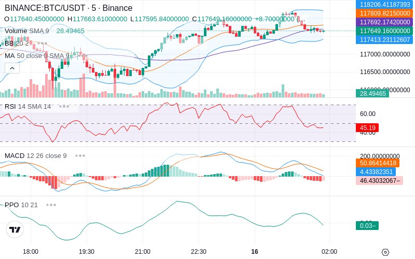
Task: Click the lower band price label 117413.23112607
Action: (x=384, y=40)
